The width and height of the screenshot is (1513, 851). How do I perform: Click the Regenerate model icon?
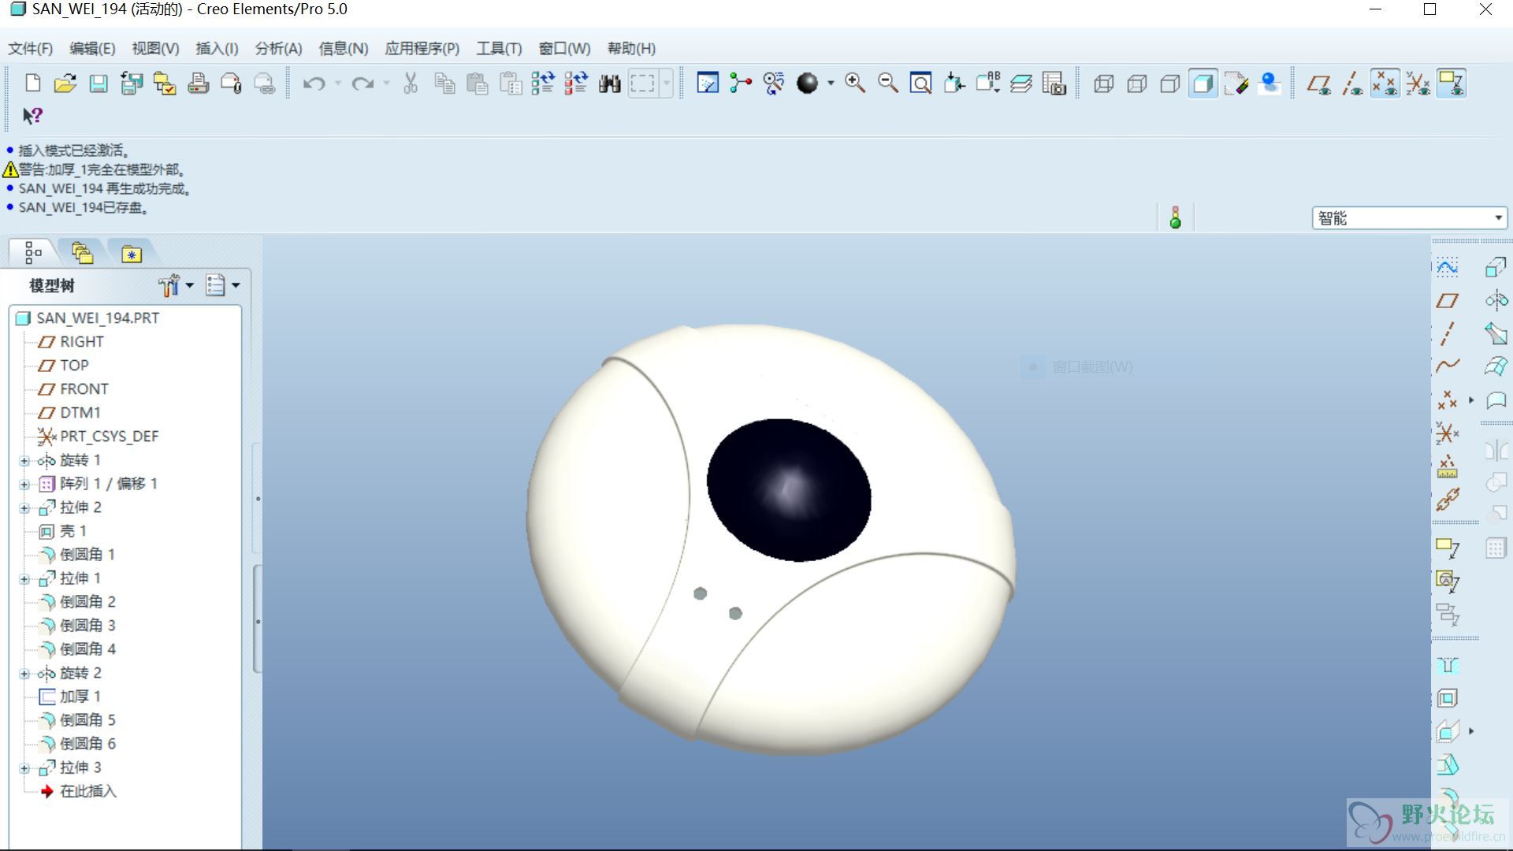(x=543, y=84)
